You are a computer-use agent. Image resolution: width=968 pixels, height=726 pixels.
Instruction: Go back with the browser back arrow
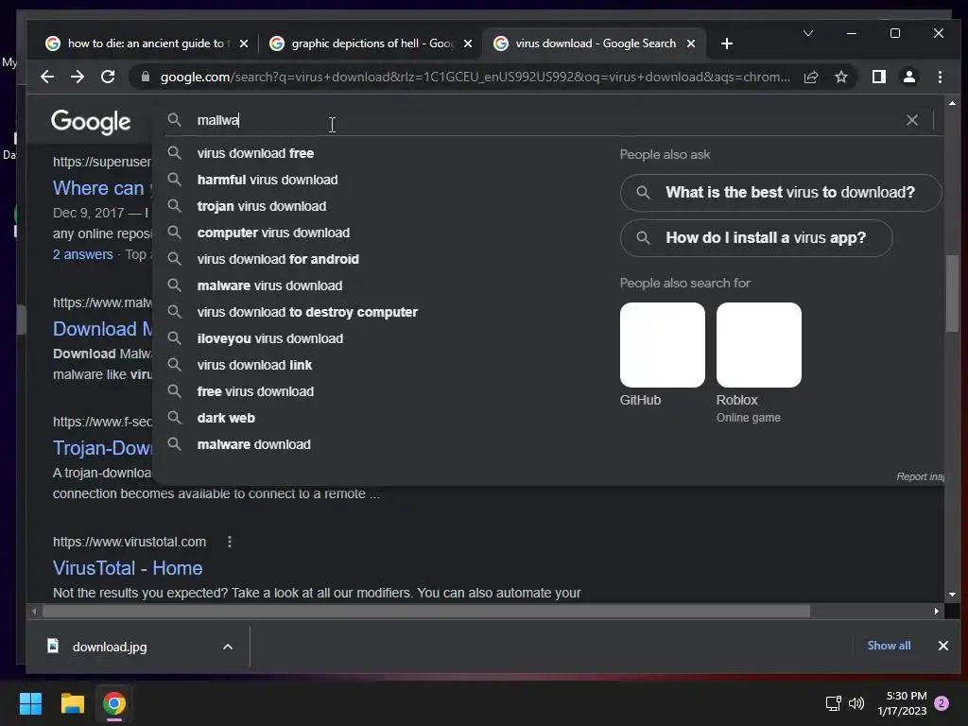coord(47,78)
